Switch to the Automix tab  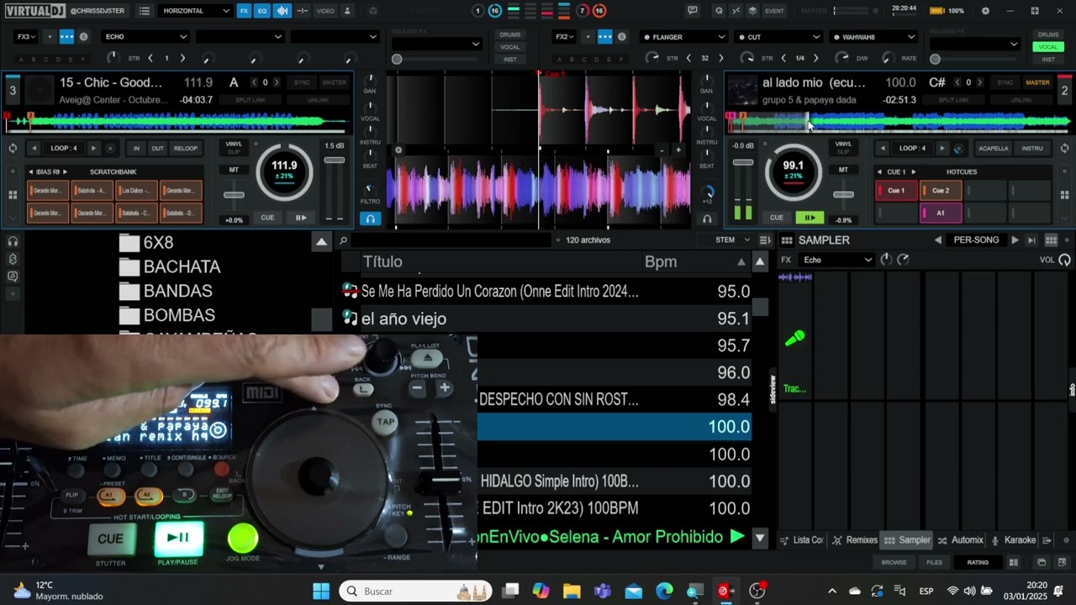[x=960, y=540]
